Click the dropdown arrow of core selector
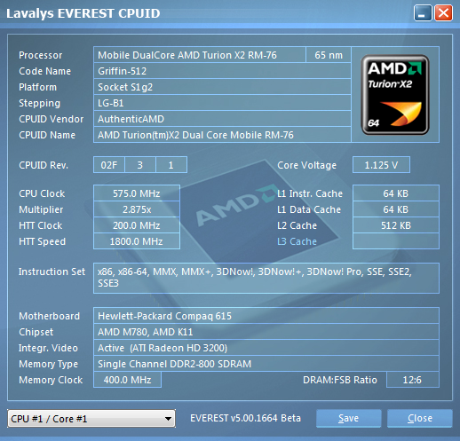Image resolution: width=460 pixels, height=441 pixels. [168, 419]
